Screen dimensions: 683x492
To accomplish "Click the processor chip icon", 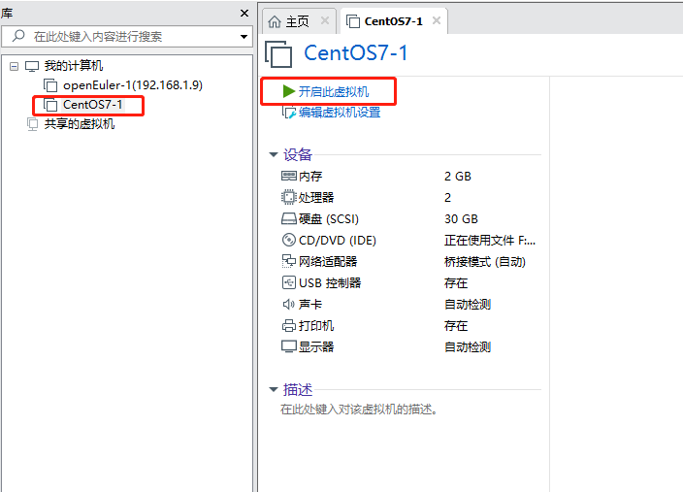I will click(x=288, y=197).
